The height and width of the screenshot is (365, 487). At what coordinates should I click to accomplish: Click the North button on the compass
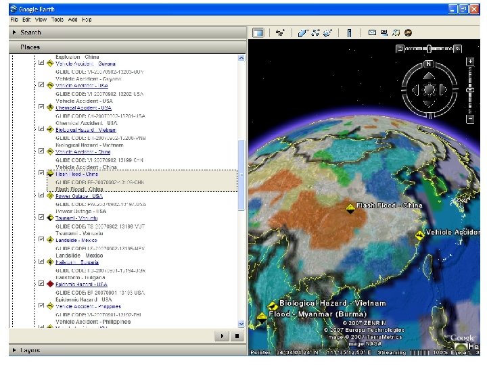click(x=428, y=65)
